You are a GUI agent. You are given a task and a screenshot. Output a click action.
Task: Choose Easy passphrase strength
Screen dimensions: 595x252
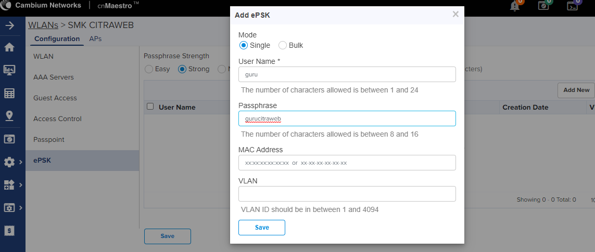pyautogui.click(x=149, y=69)
